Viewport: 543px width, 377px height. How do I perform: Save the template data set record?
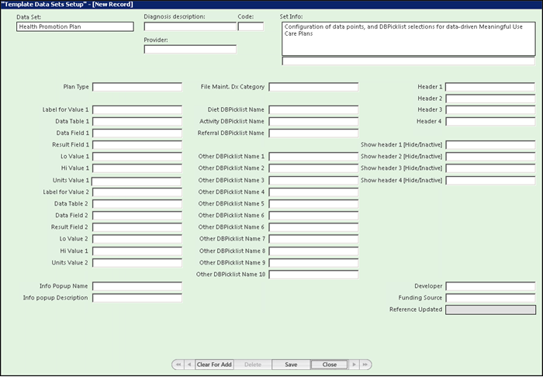coord(291,365)
